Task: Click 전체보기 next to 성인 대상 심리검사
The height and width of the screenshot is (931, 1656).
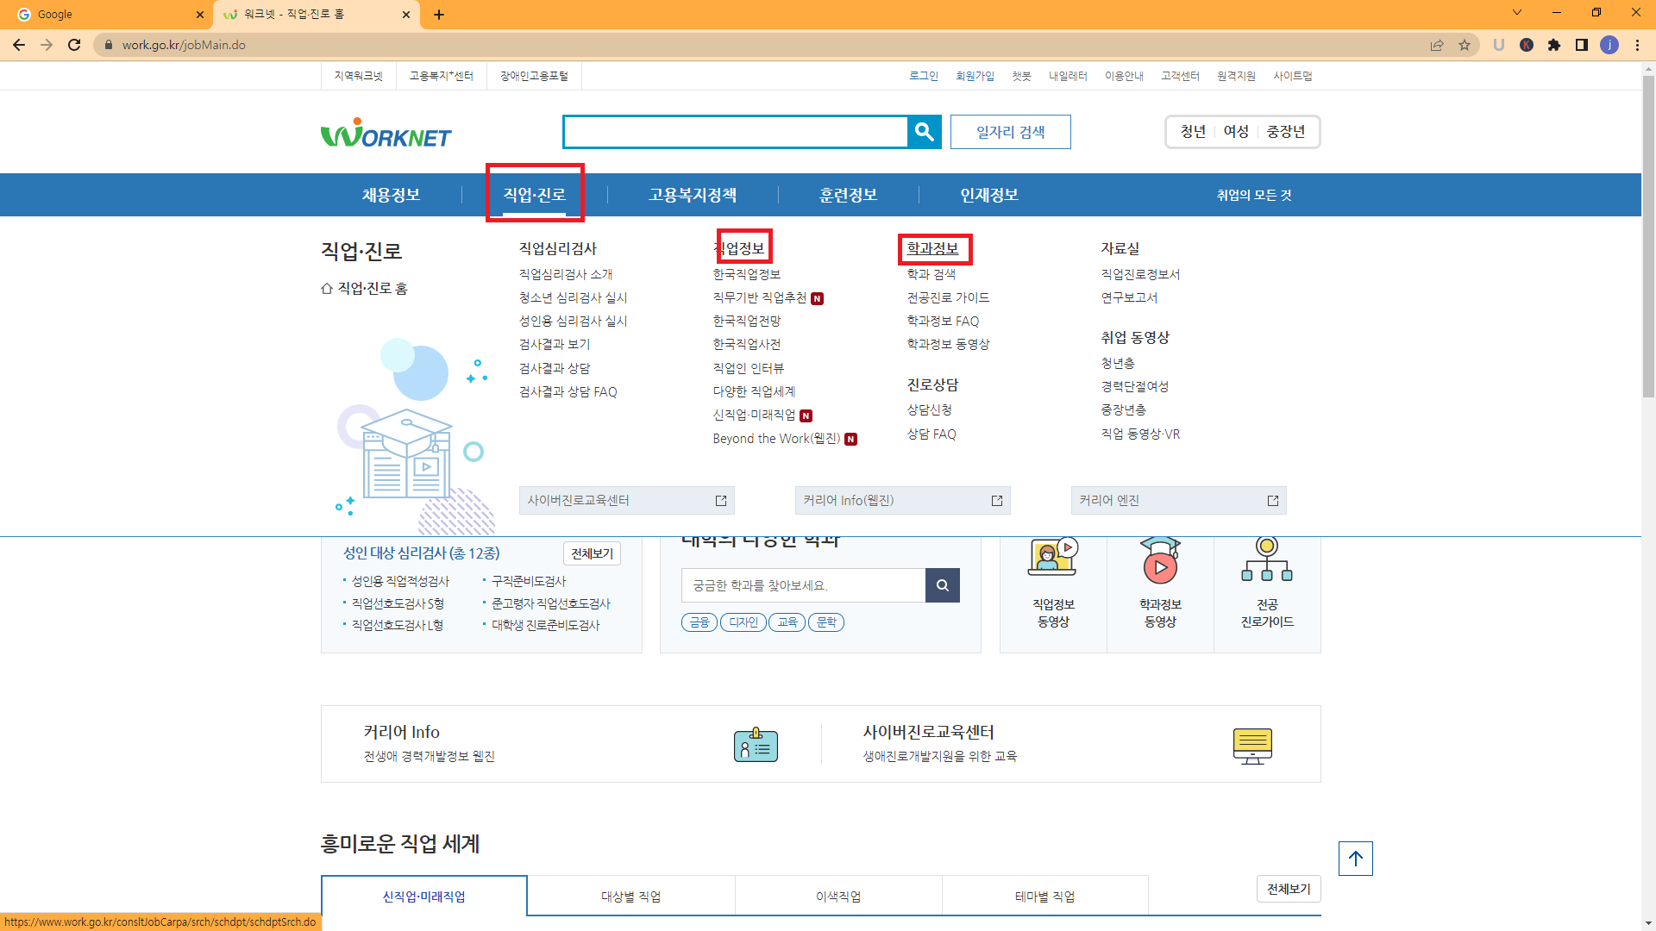Action: pos(592,553)
